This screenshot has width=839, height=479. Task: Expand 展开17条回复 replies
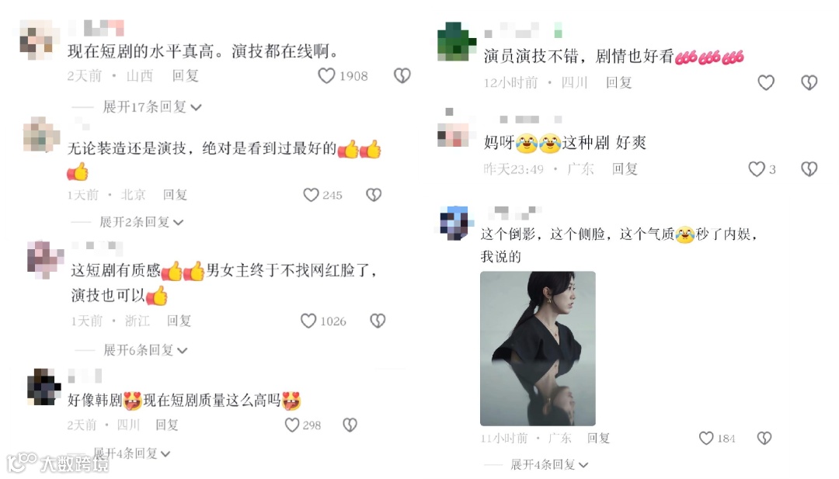[152, 107]
